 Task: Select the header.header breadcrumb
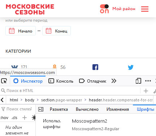121,100
